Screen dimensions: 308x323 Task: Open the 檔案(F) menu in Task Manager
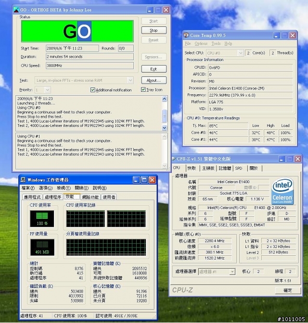[x=28, y=188]
